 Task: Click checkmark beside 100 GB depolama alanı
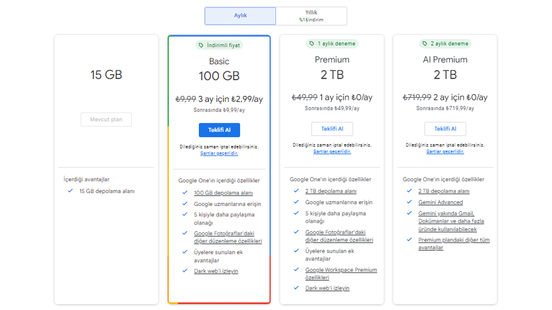point(185,192)
